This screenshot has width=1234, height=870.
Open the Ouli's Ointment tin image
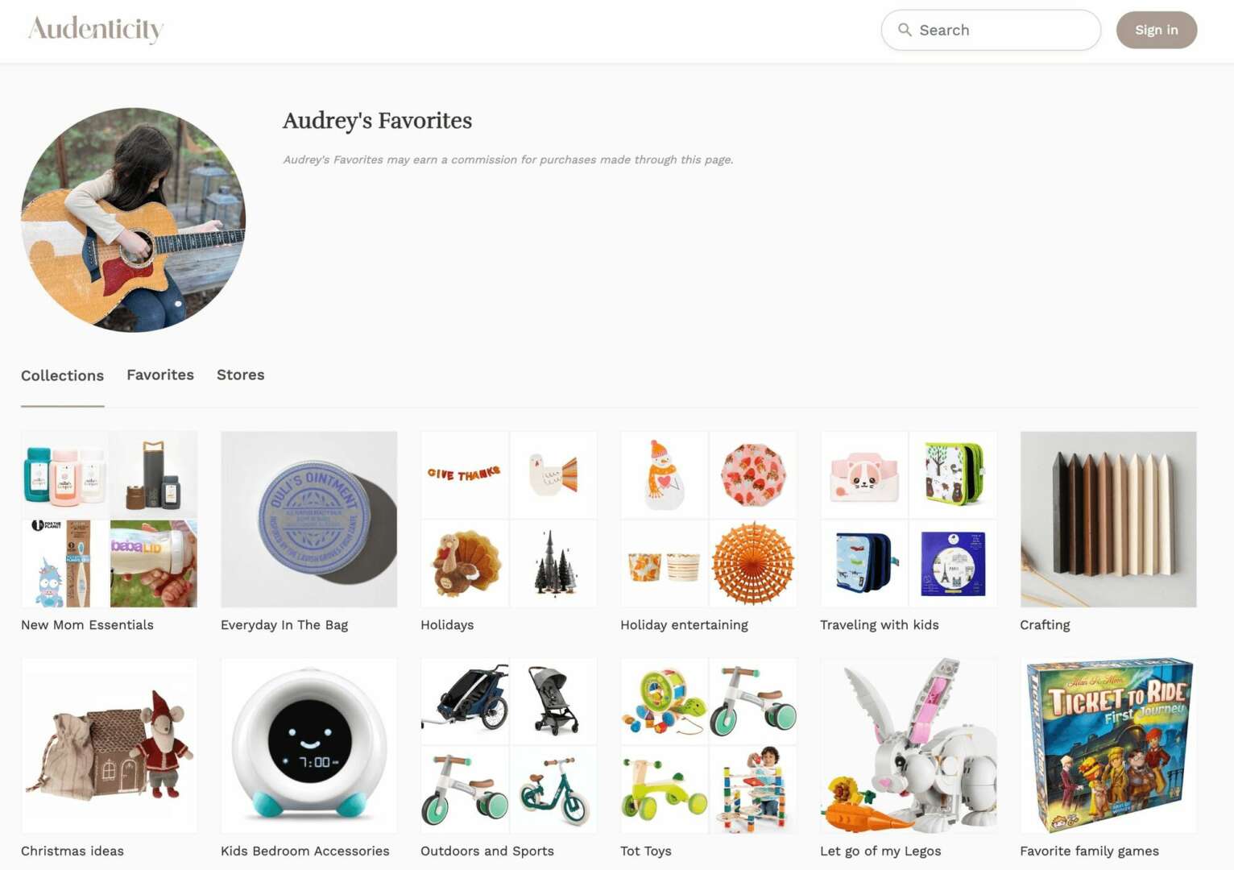pyautogui.click(x=308, y=519)
